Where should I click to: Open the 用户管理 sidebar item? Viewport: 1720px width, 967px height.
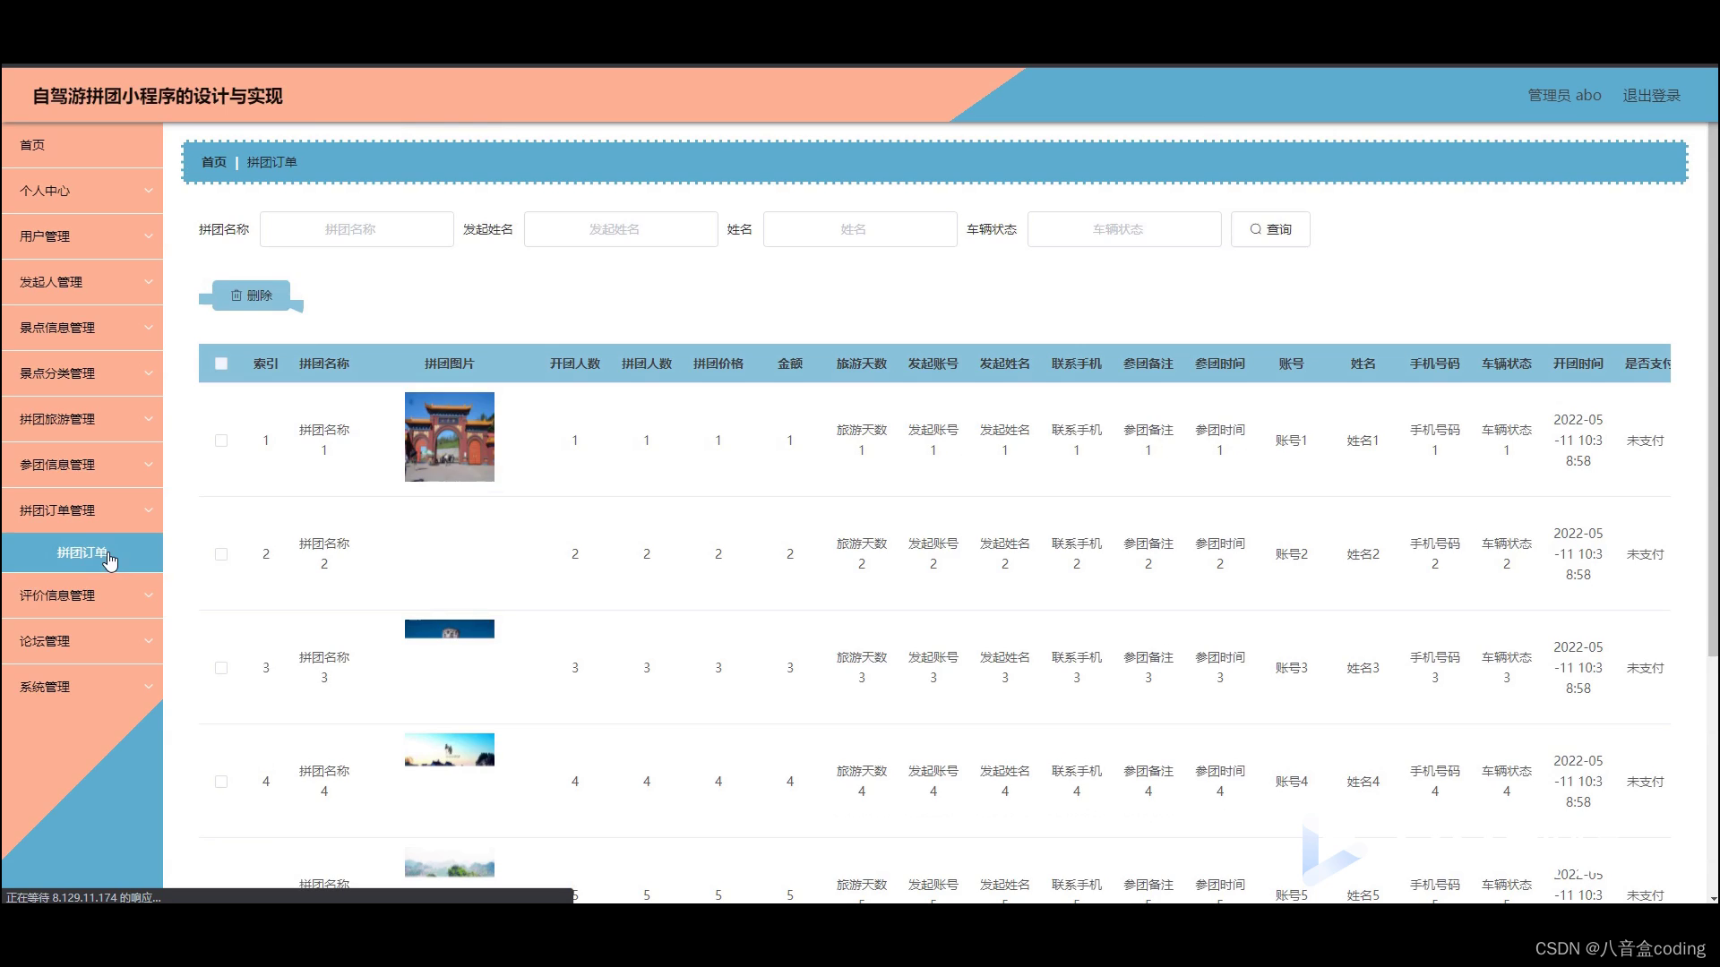coord(82,236)
